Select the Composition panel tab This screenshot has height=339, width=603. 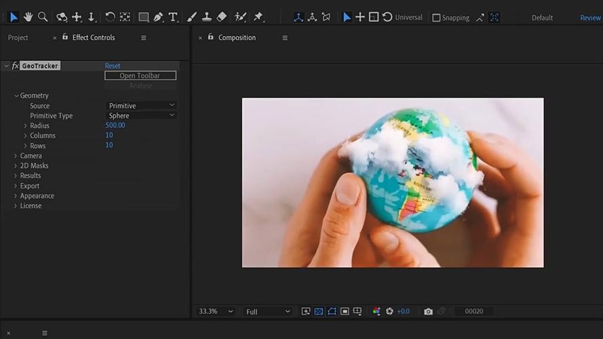click(237, 37)
